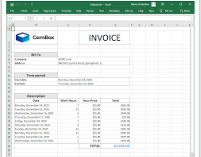Select the blue grand total amount cell
Screen dimensions: 201x157
tap(115, 146)
